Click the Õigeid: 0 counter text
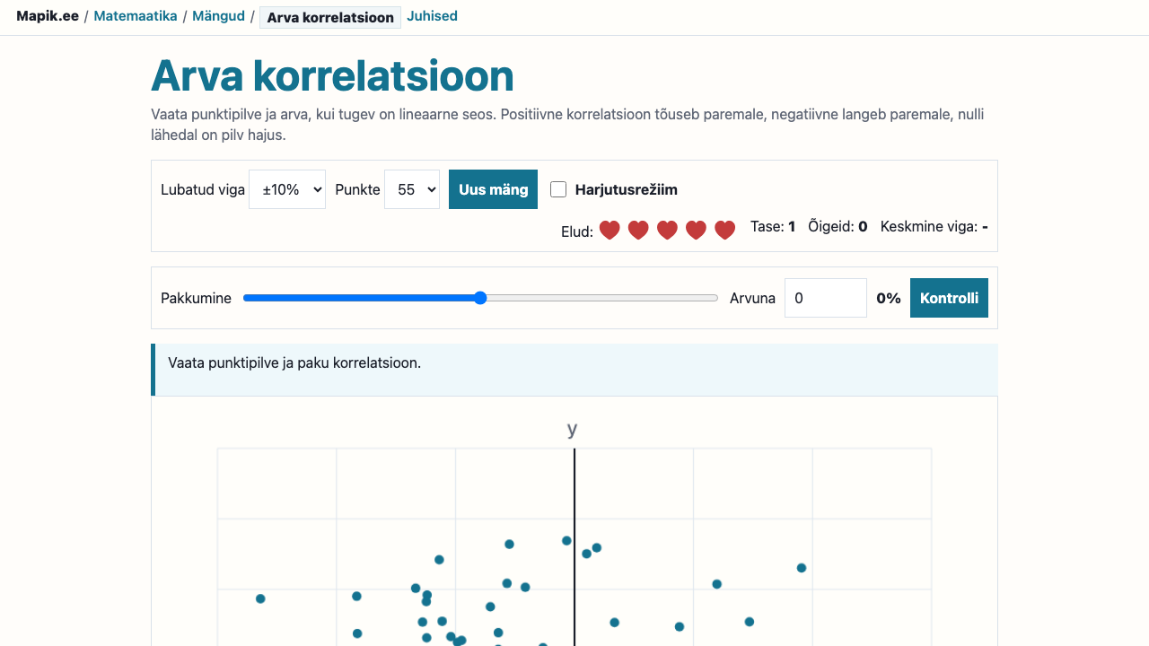The width and height of the screenshot is (1149, 646). tap(838, 226)
